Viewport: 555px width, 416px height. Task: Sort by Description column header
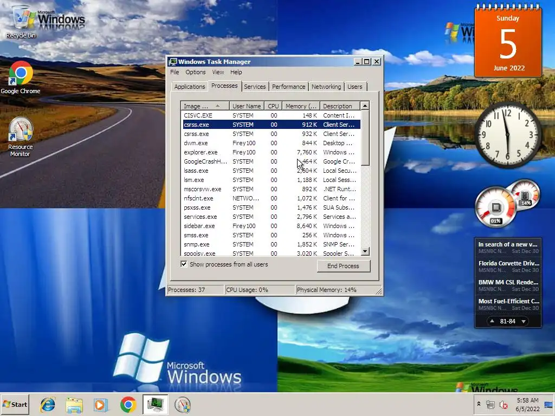(x=340, y=106)
